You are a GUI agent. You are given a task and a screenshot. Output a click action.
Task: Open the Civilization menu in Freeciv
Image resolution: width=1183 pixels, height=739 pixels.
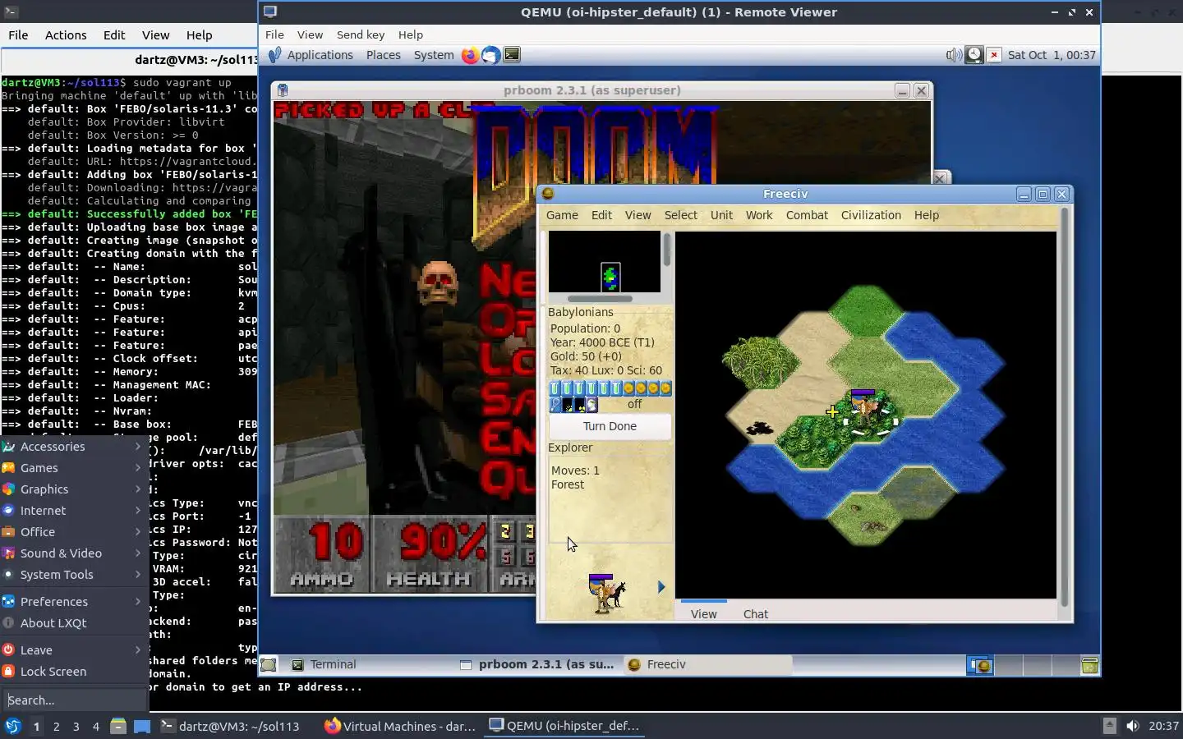pyautogui.click(x=871, y=215)
